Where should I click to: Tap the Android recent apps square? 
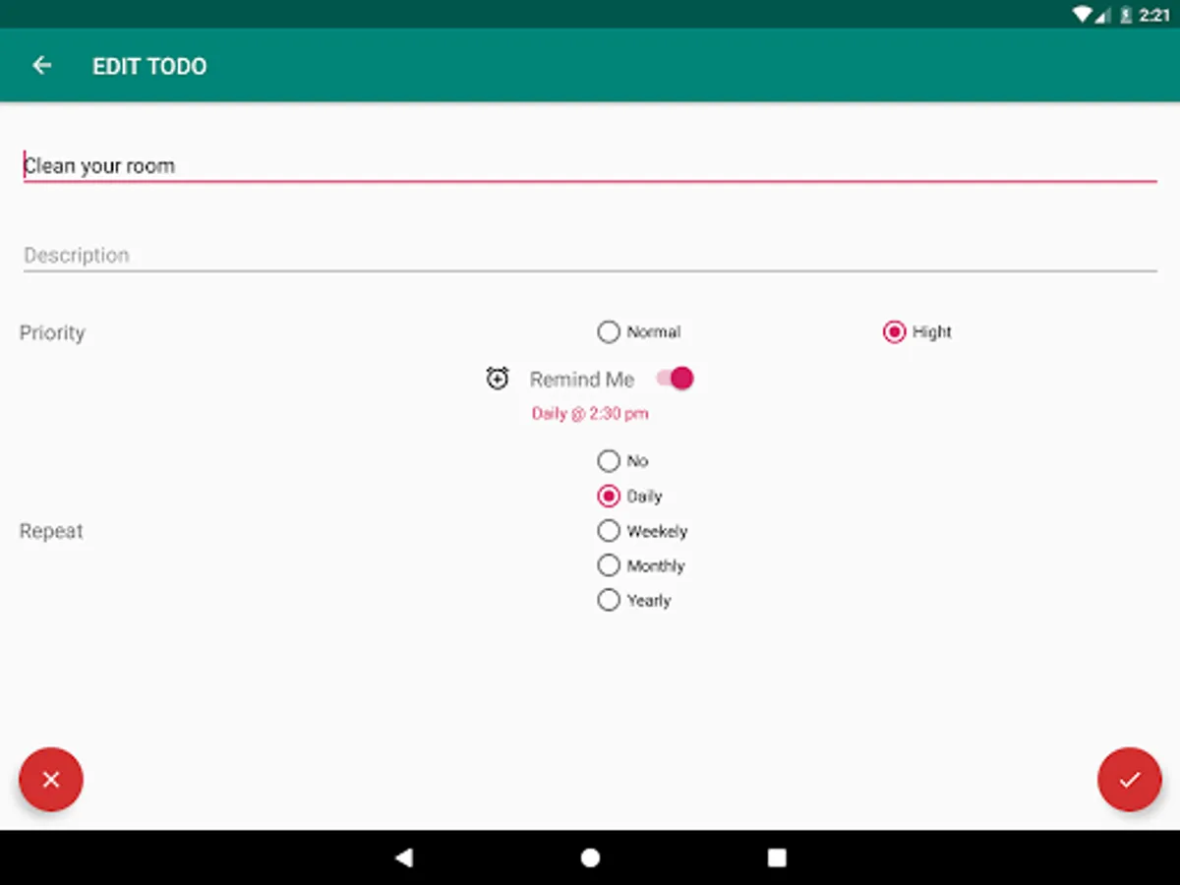coord(777,857)
